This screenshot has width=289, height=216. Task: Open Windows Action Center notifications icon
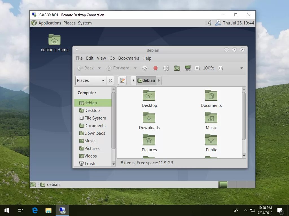tap(280, 210)
